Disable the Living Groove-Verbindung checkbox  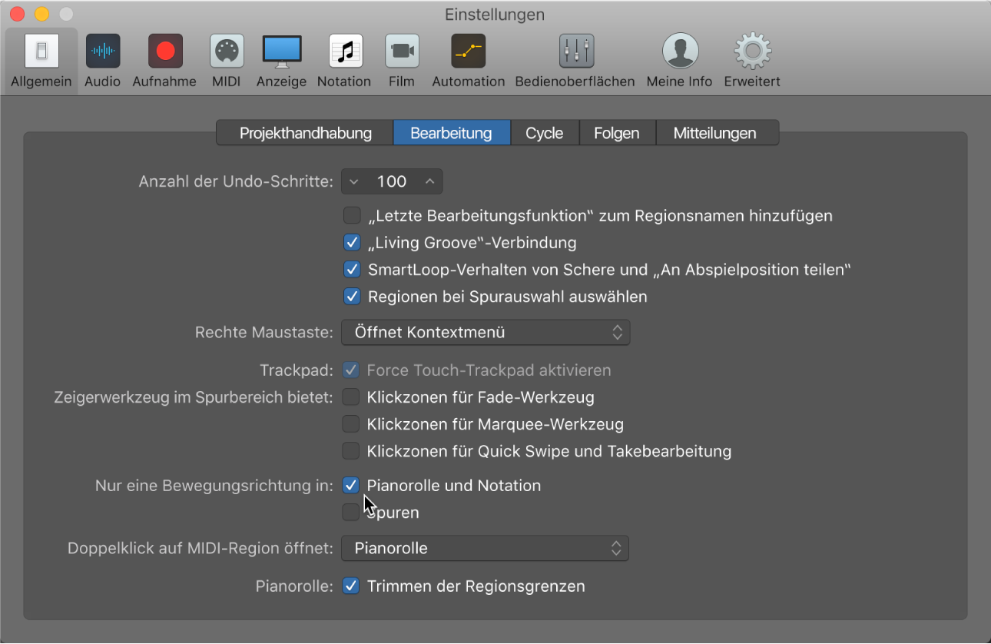352,243
